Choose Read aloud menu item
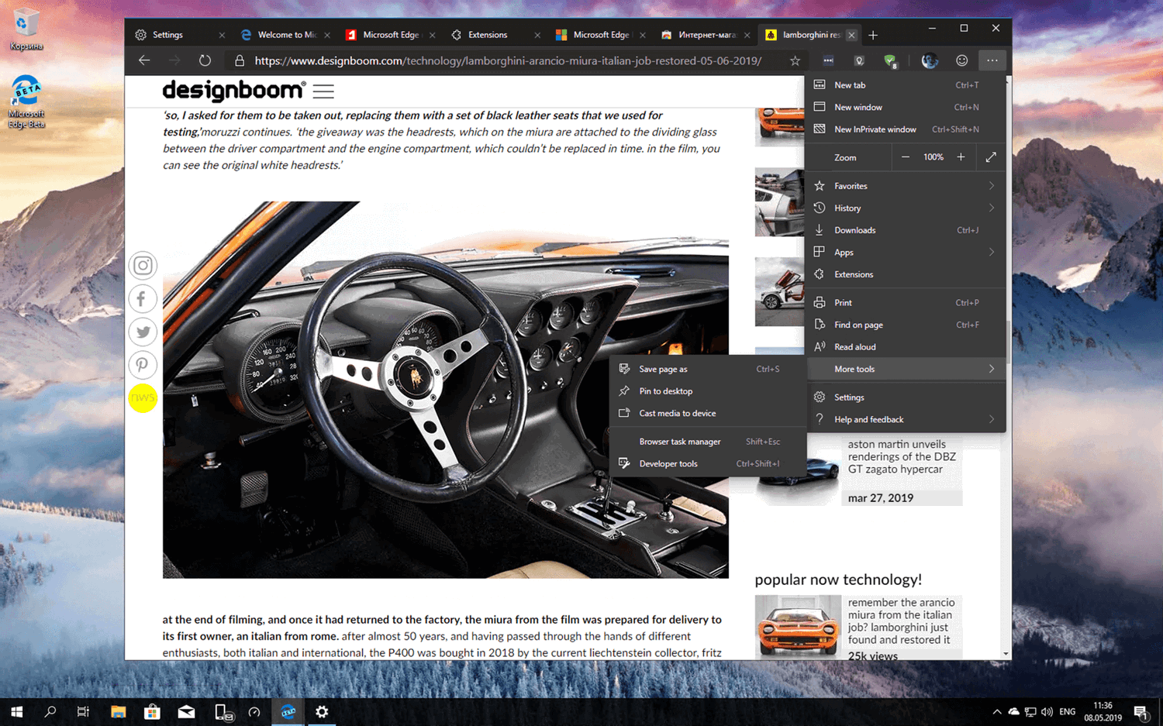This screenshot has width=1163, height=726. point(905,347)
